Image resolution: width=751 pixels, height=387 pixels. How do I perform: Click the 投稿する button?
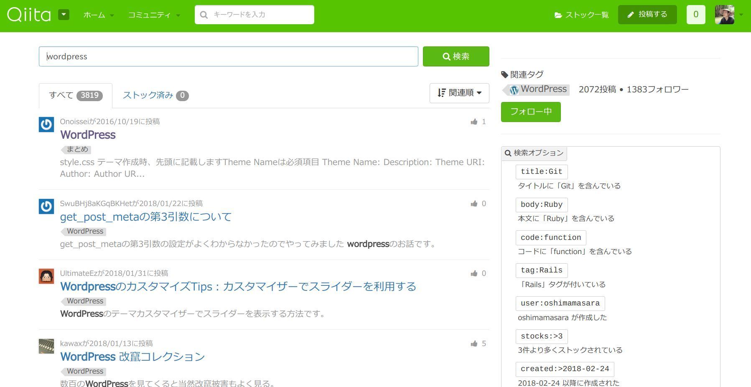coord(647,15)
